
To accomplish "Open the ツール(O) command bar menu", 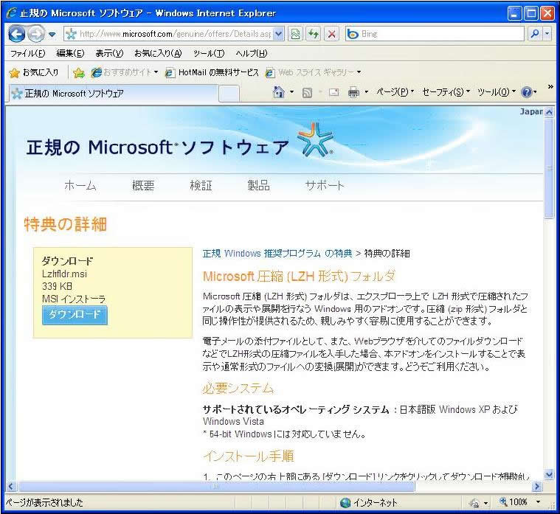I will point(497,92).
